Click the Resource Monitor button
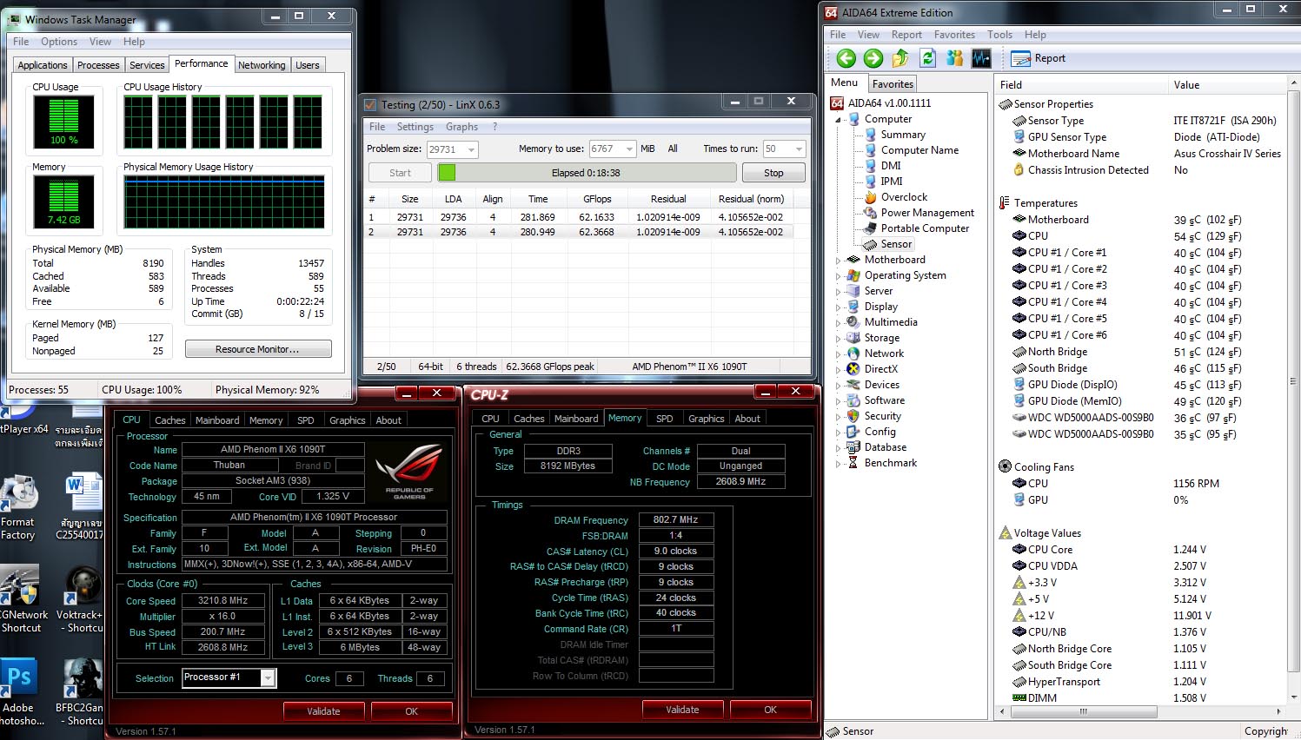1301x740 pixels. [x=257, y=349]
